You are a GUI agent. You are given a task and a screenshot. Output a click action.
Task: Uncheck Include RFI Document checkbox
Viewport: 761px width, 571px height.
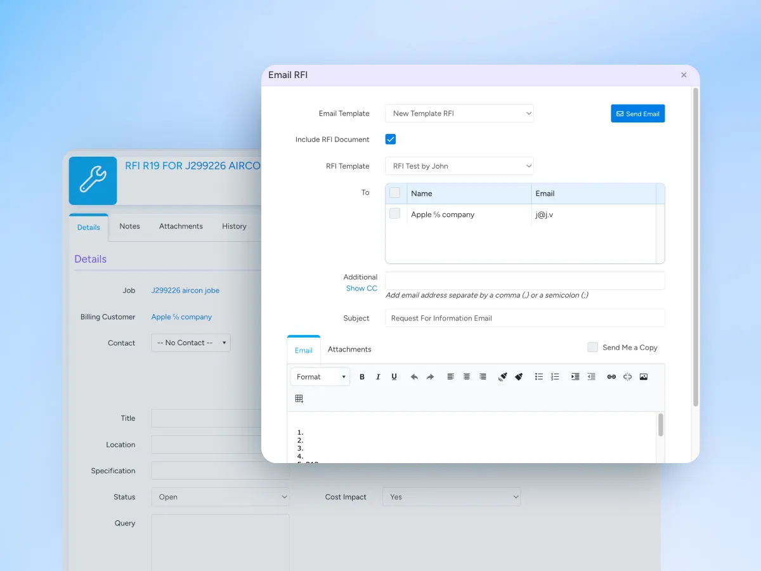point(391,139)
